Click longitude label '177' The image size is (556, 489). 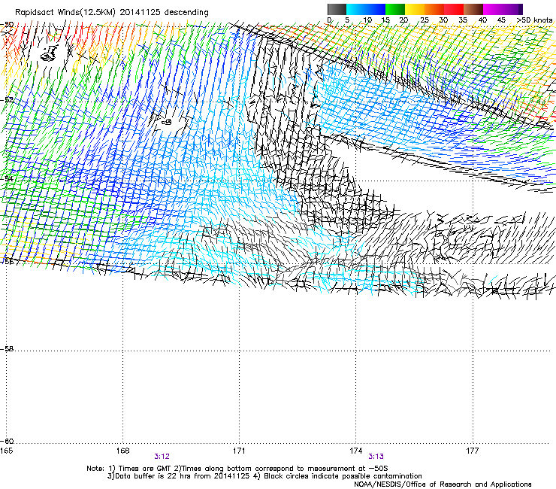(x=473, y=451)
